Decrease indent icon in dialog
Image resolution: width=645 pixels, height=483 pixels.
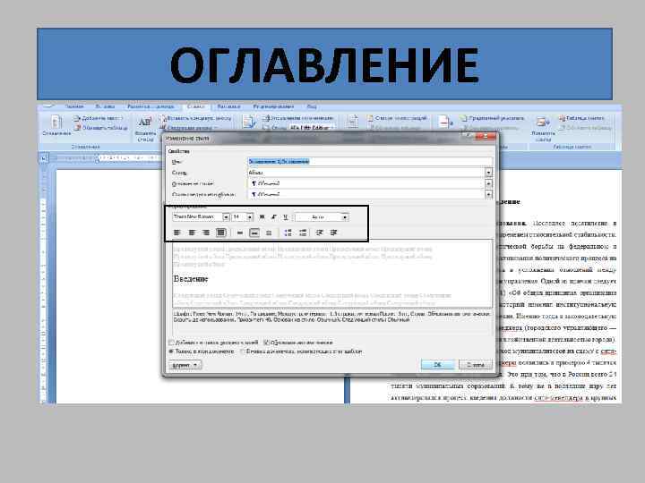click(319, 233)
